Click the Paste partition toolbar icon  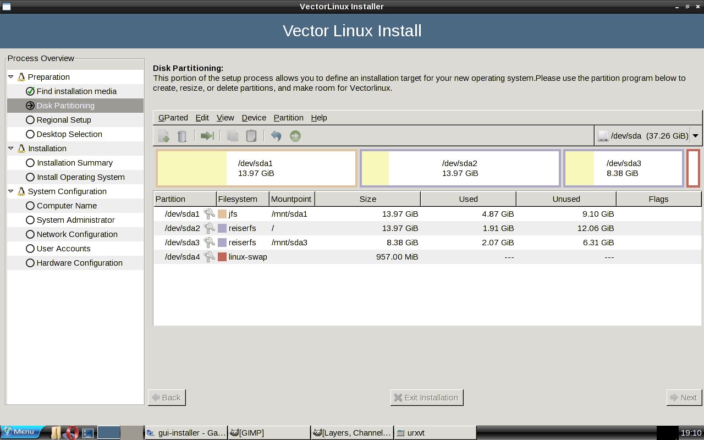pyautogui.click(x=251, y=136)
